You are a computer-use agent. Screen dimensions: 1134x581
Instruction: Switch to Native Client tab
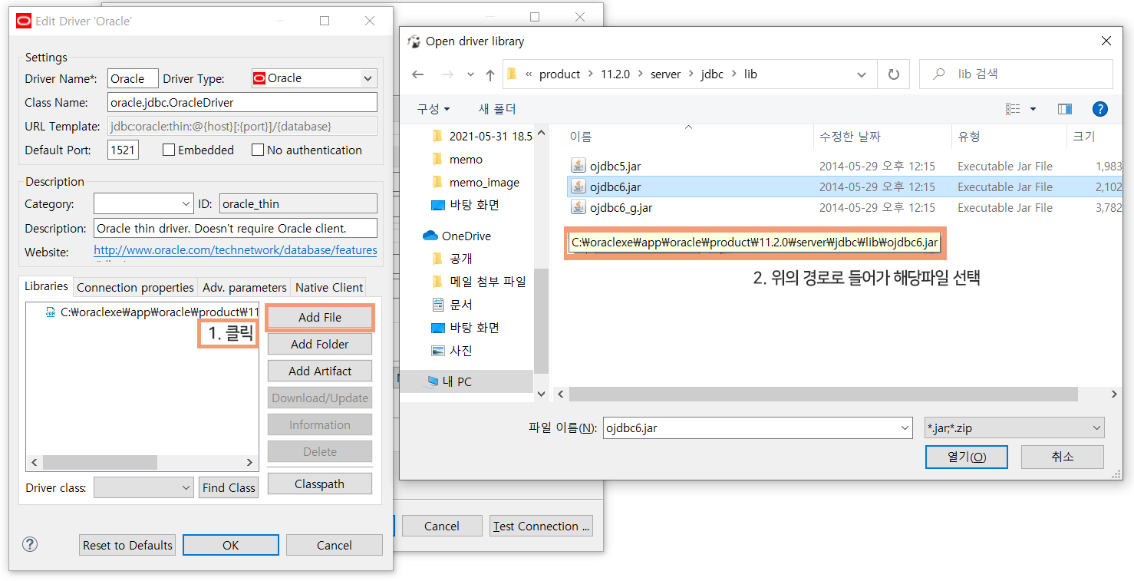pos(329,287)
